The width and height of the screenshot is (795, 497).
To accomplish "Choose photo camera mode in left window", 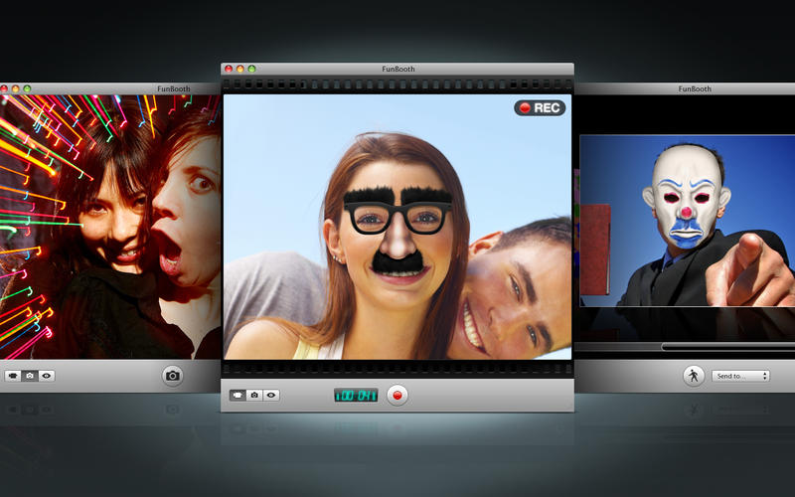I will click(30, 376).
